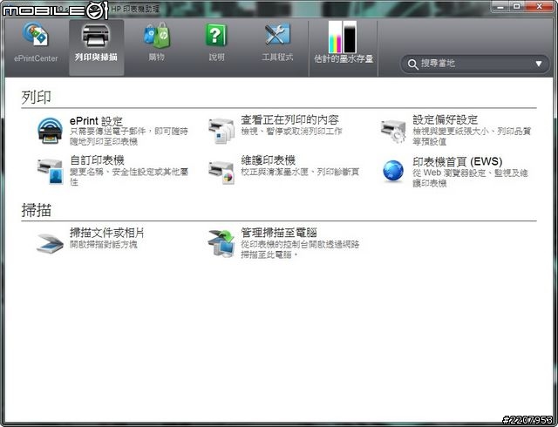
Task: Click the 設定偏好設定 gear printer icon
Action: click(x=393, y=131)
